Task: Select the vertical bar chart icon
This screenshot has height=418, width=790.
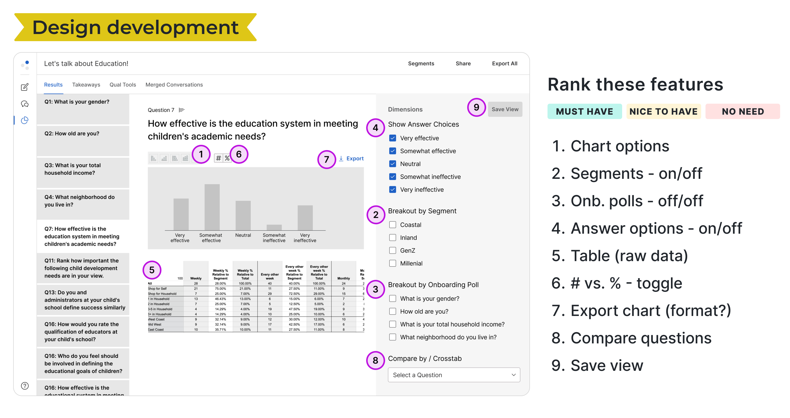Action: coord(164,158)
